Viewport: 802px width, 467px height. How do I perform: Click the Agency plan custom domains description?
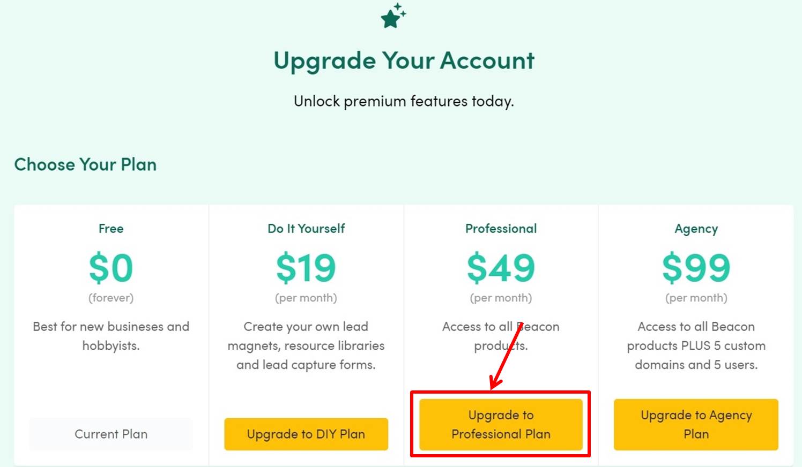click(696, 346)
